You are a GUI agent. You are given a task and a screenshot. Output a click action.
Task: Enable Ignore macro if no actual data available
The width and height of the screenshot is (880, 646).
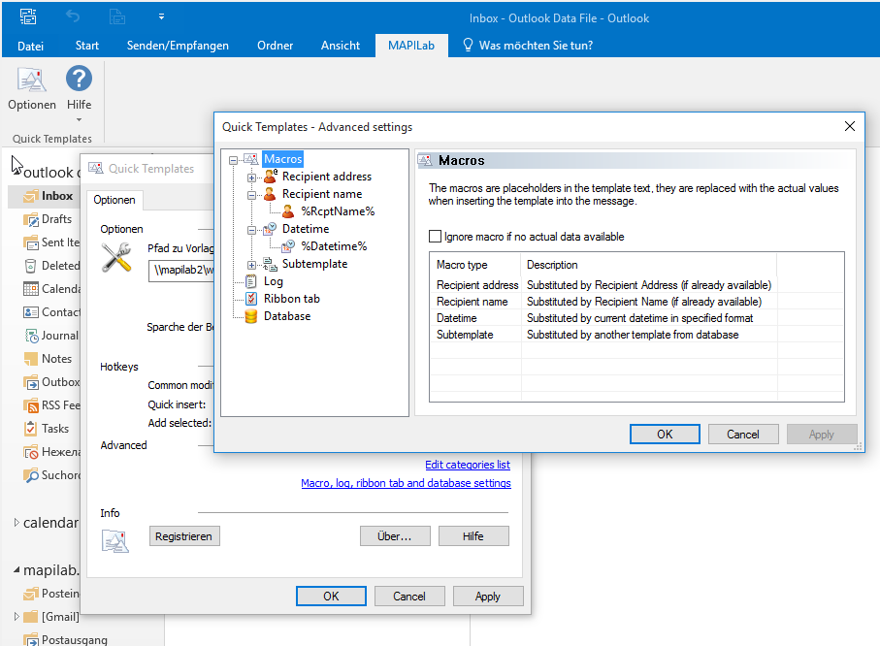click(435, 237)
